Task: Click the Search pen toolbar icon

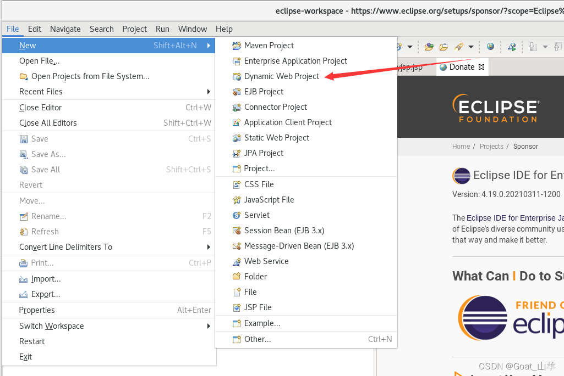Action: tap(459, 47)
